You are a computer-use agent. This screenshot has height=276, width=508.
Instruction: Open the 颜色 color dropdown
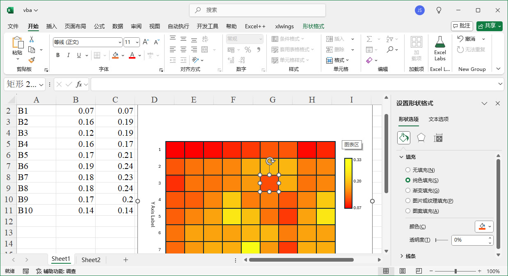pyautogui.click(x=484, y=226)
